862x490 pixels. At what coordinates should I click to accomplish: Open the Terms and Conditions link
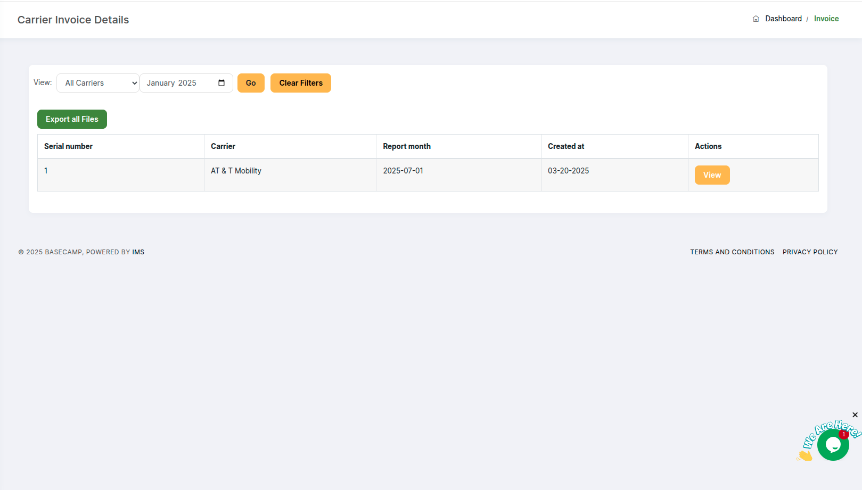pos(732,252)
